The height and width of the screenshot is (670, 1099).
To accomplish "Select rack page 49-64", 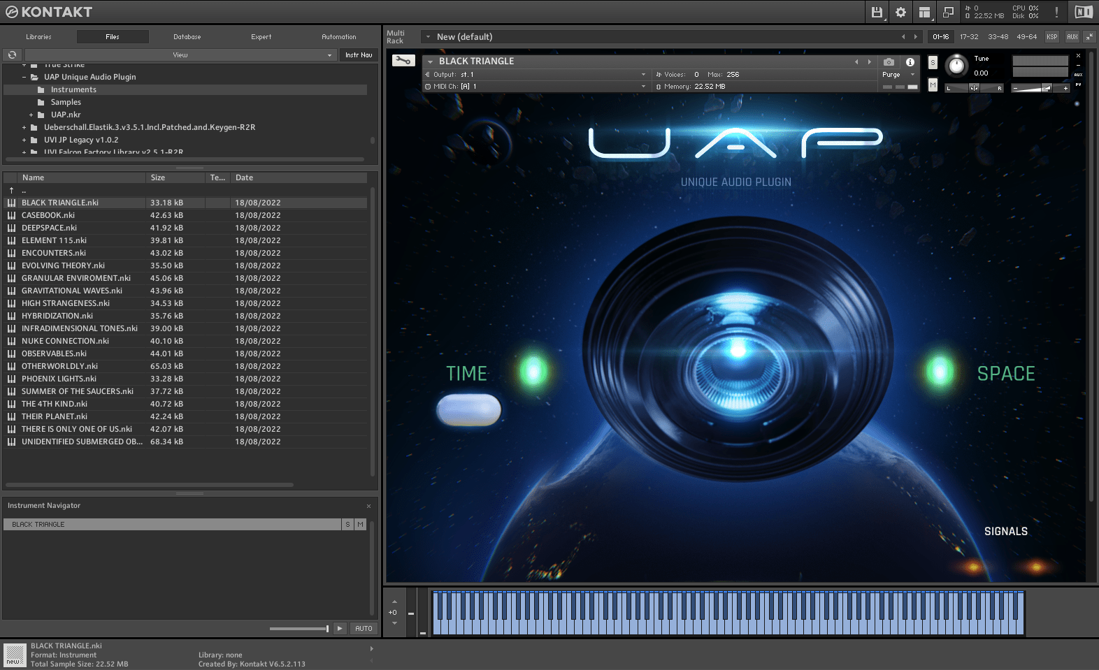I will click(1026, 36).
